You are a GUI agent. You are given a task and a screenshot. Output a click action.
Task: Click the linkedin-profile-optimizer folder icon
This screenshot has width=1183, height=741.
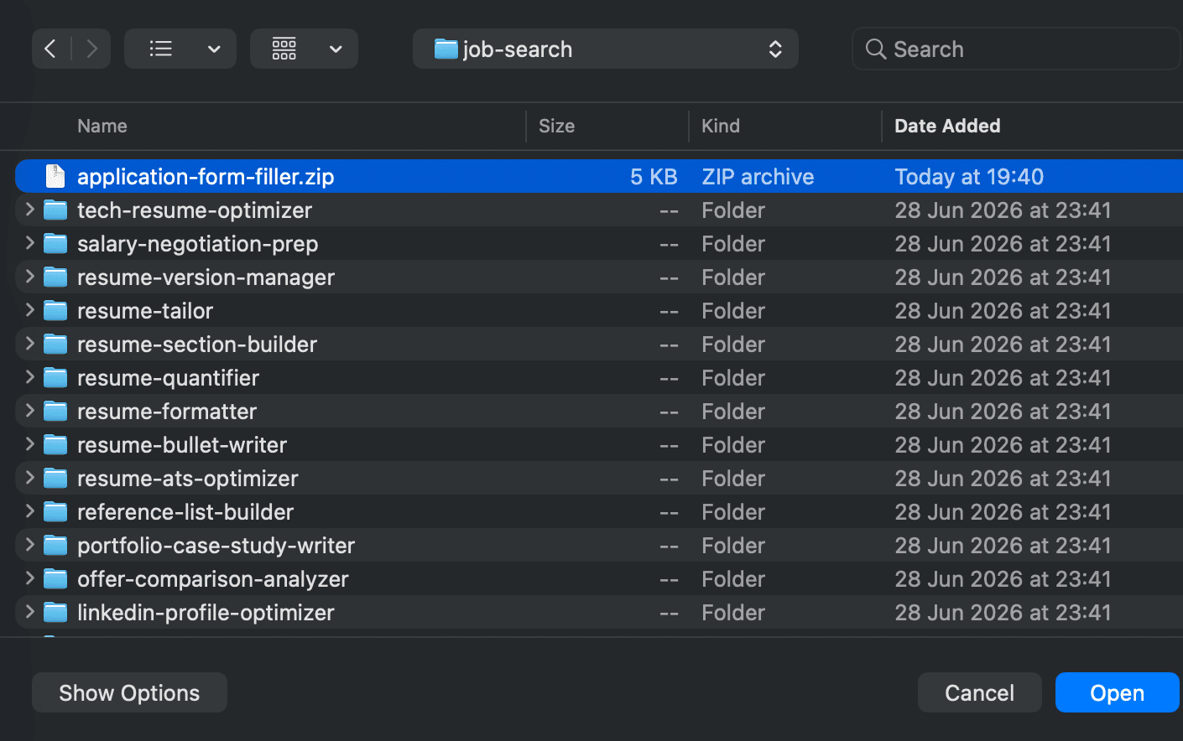pyautogui.click(x=55, y=612)
